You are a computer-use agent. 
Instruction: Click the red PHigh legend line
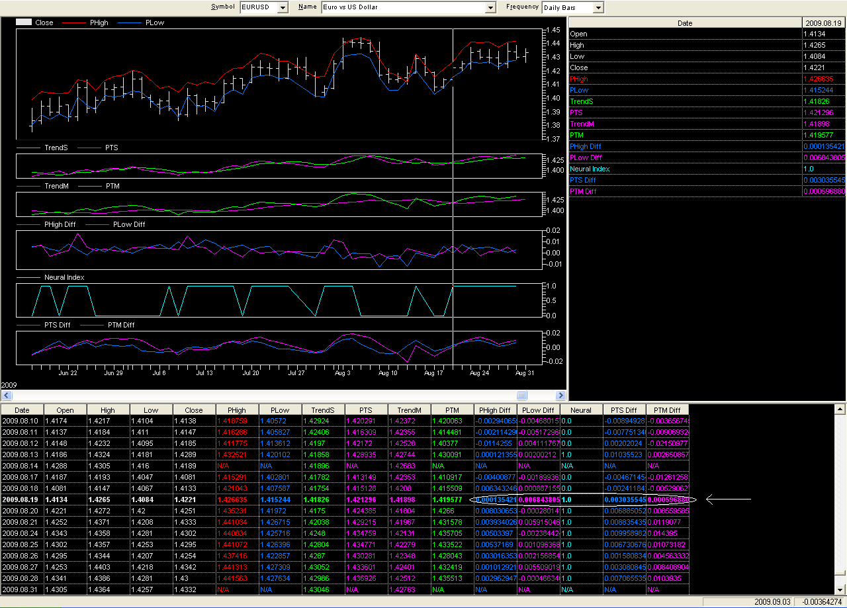click(75, 22)
